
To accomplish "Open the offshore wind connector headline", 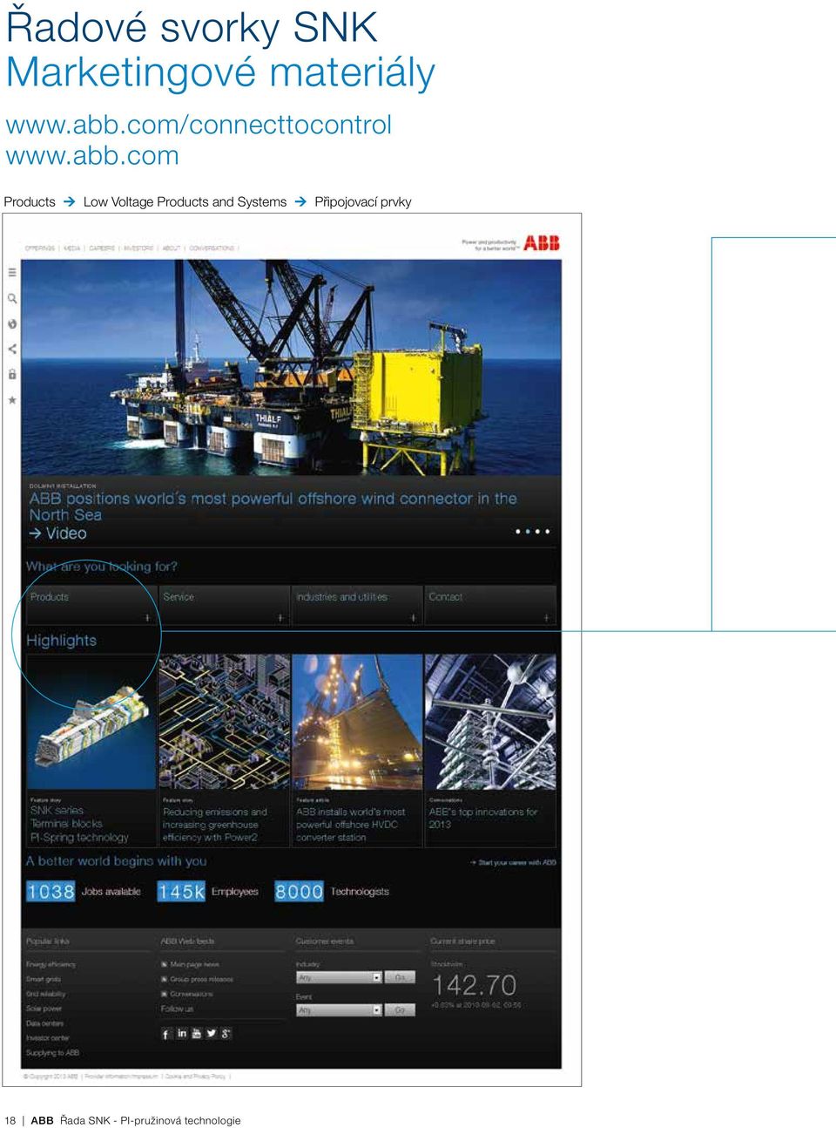I will pyautogui.click(x=273, y=506).
